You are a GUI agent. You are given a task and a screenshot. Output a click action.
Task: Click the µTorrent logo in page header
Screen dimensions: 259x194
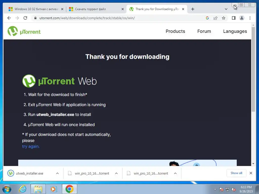[24, 31]
